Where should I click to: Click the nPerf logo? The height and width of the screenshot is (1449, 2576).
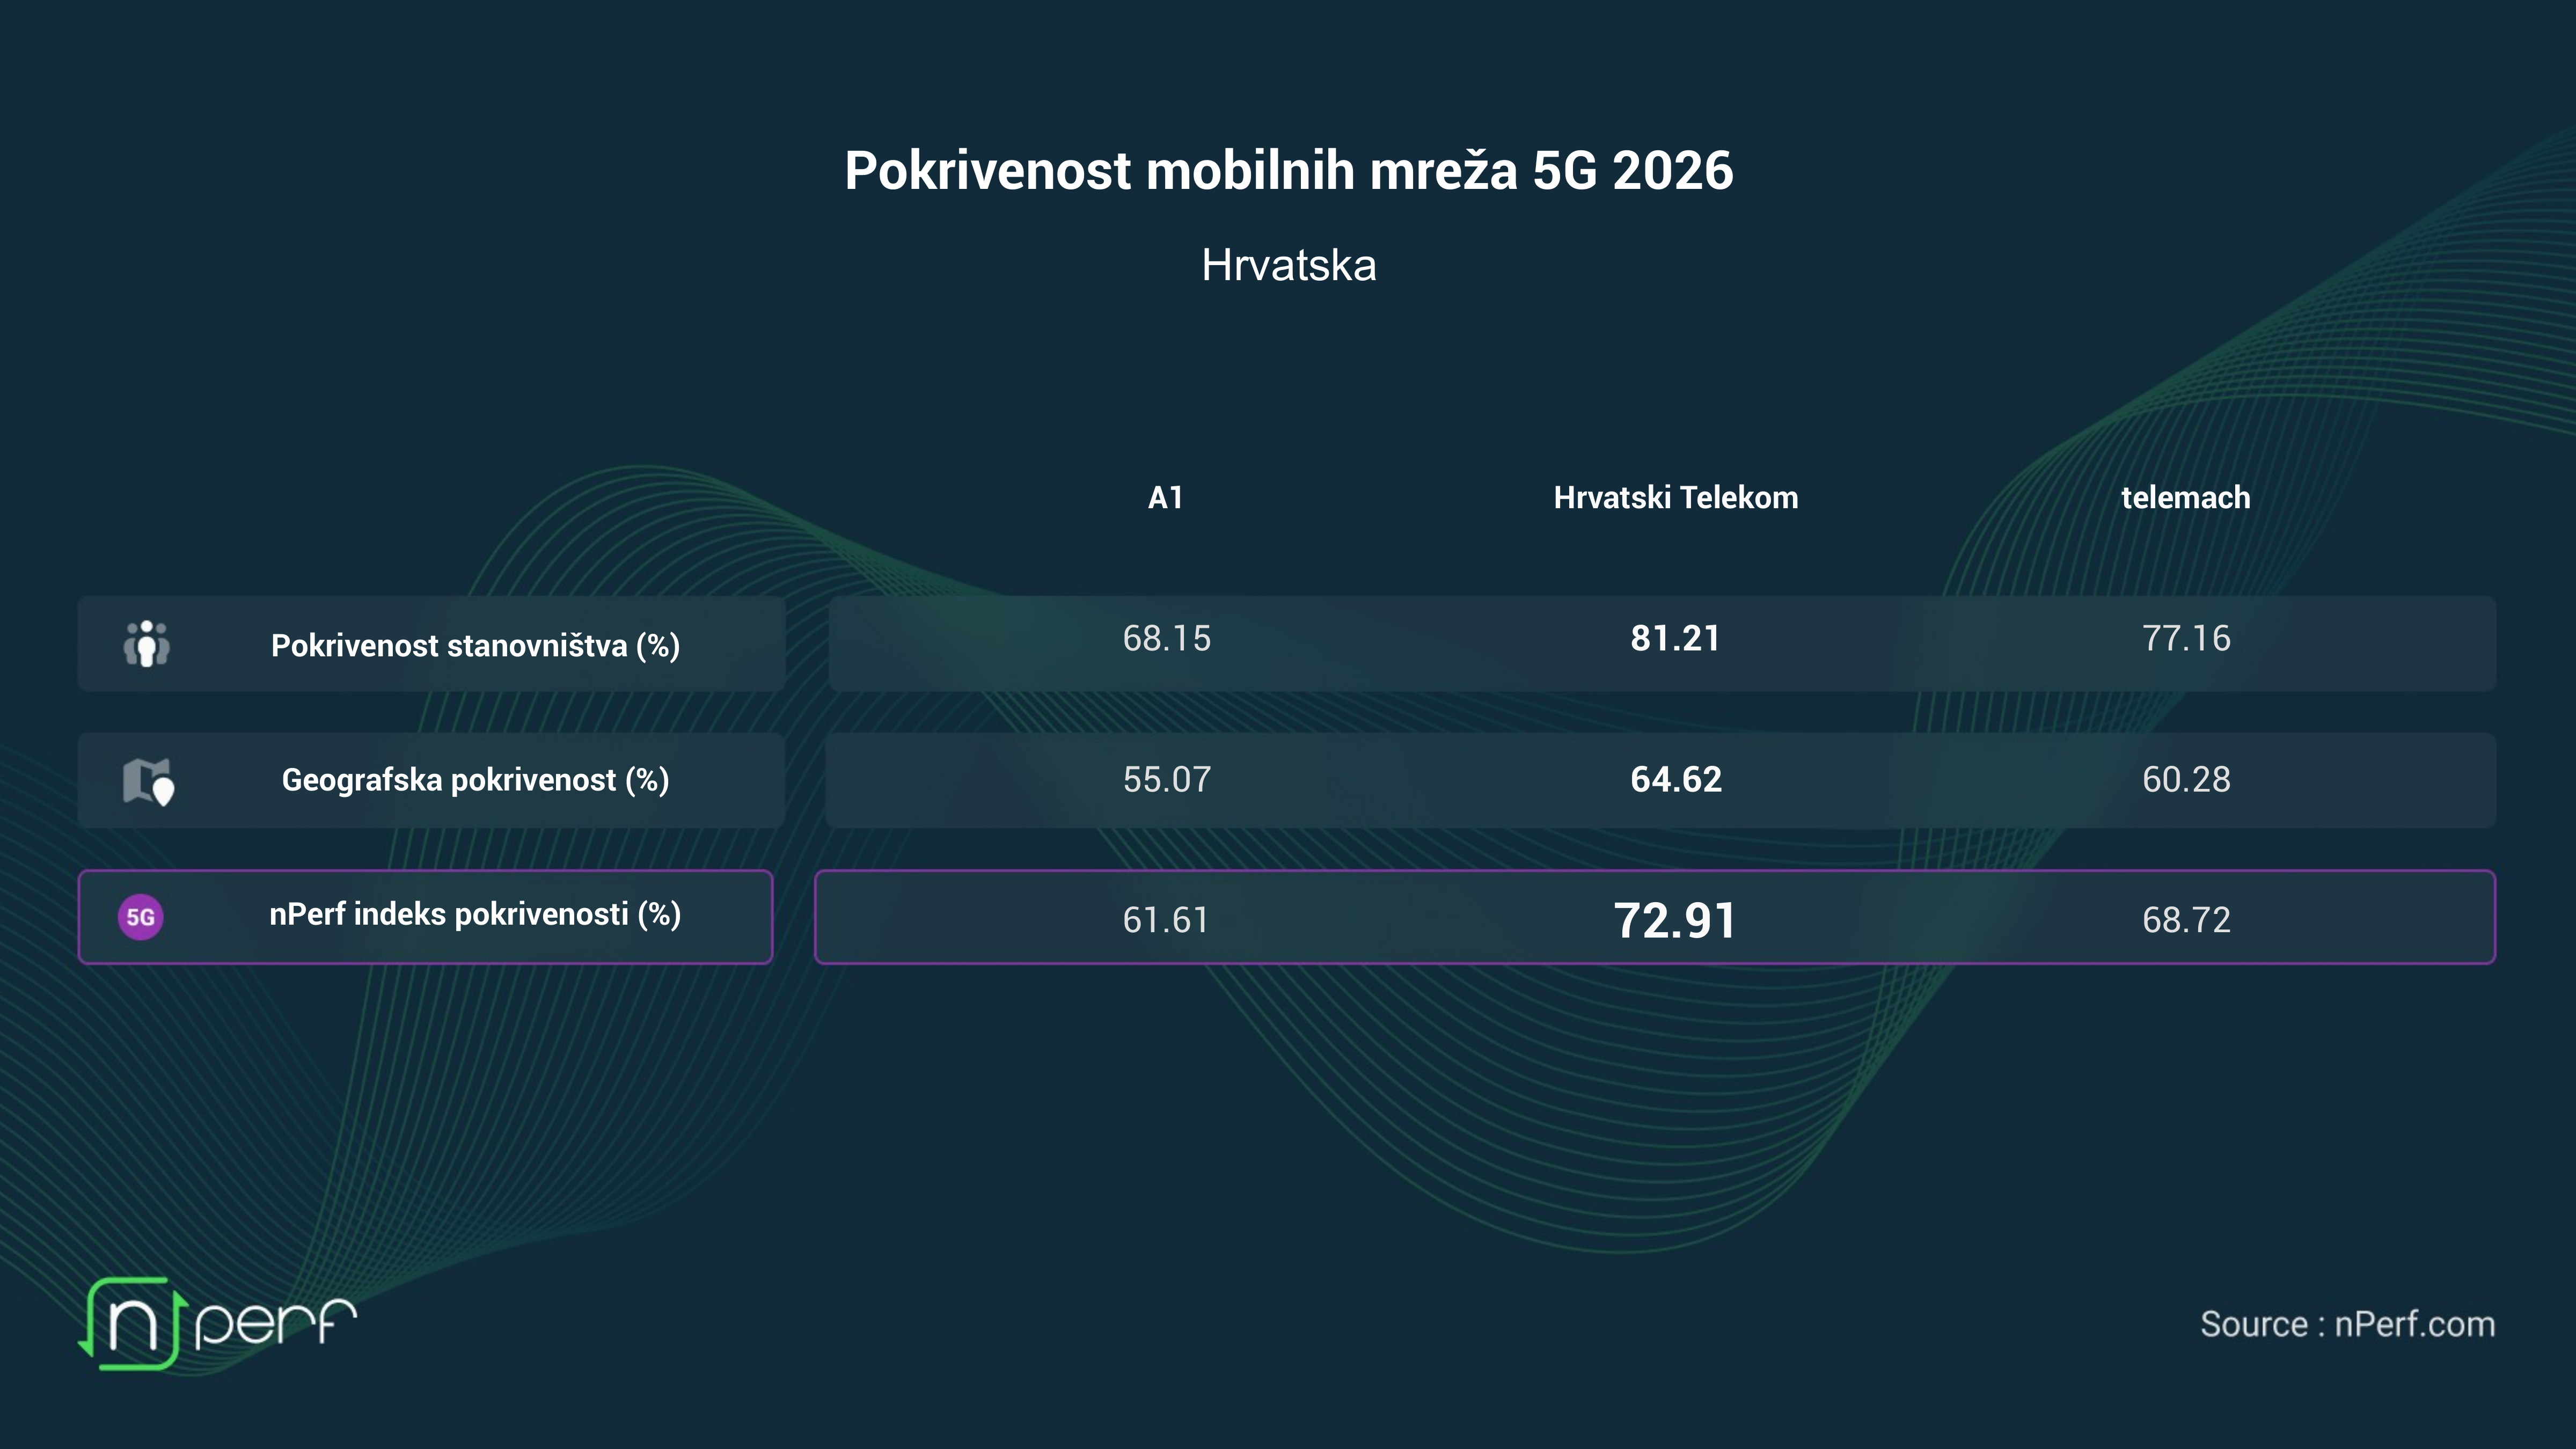[217, 1323]
